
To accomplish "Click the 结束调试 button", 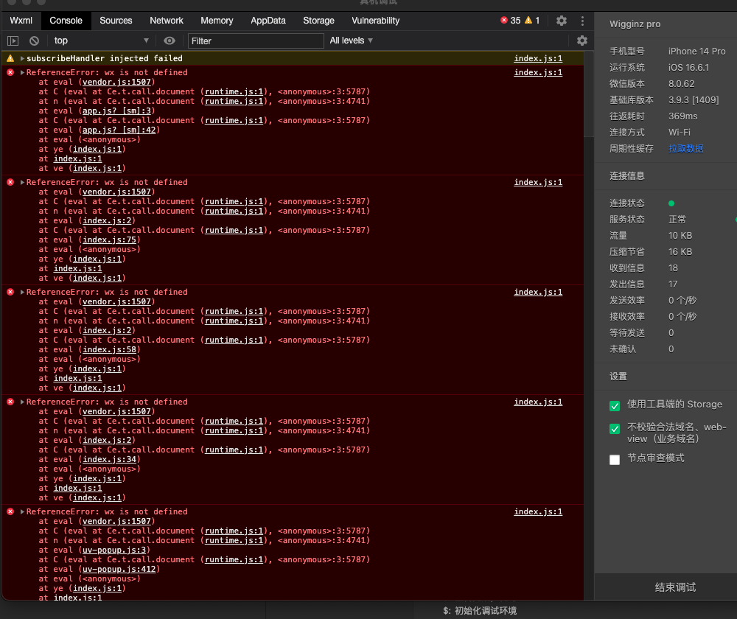I will pyautogui.click(x=675, y=587).
